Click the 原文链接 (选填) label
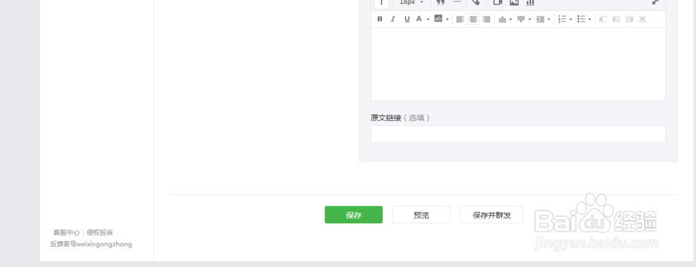696x267 pixels. coord(400,118)
